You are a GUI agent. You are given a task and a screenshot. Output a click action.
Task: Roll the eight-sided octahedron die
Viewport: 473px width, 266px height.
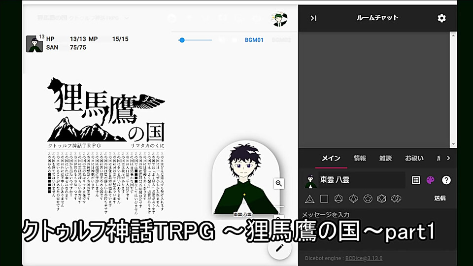click(x=338, y=199)
